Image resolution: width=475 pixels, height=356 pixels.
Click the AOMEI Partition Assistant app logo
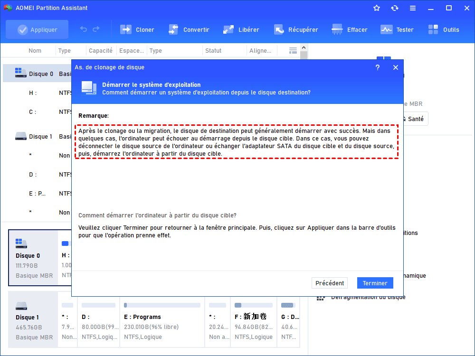pos(8,8)
